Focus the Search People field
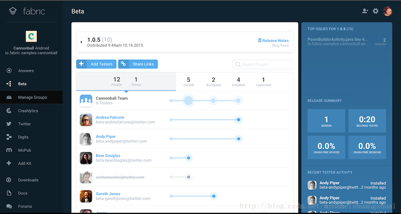401x214 pixels. 263,65
